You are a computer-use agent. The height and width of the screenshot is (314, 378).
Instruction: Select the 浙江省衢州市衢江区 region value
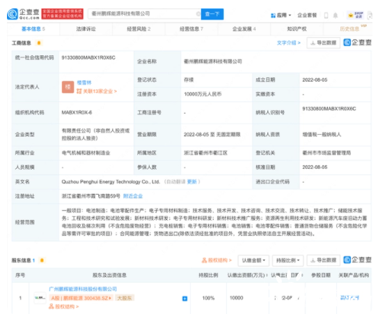point(205,153)
